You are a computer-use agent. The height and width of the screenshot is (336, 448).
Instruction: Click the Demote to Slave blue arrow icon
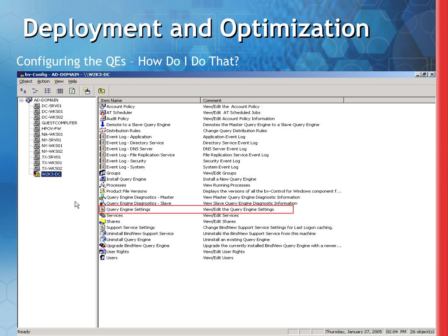click(x=102, y=124)
